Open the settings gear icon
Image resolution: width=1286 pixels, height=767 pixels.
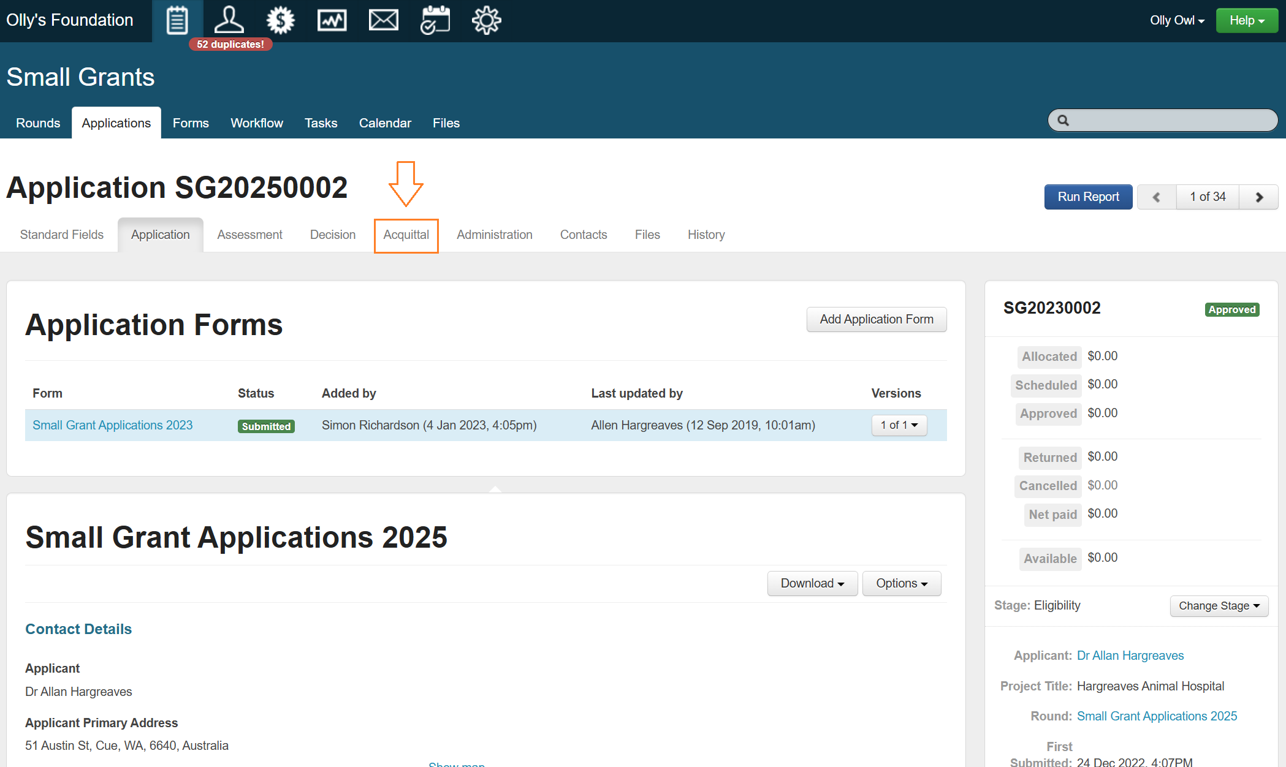click(x=486, y=20)
